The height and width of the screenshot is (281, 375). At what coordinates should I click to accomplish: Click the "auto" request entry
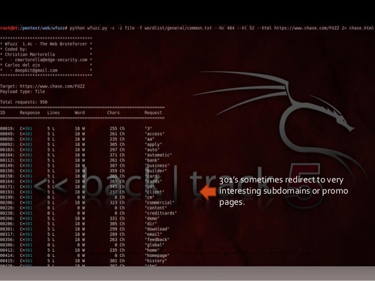click(152, 150)
